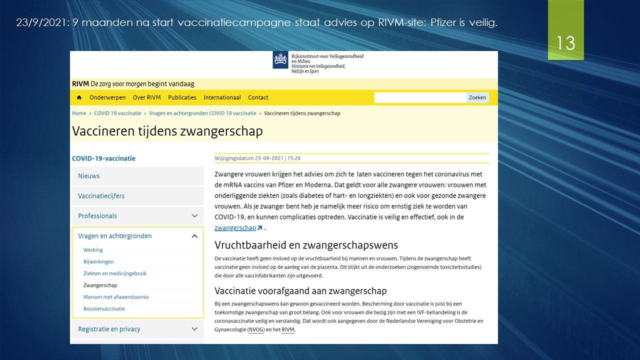Screen dimensions: 640x360
Task: Click the Vaccinatie voorafgaand aan zwangerschap heading
Action: [x=300, y=291]
